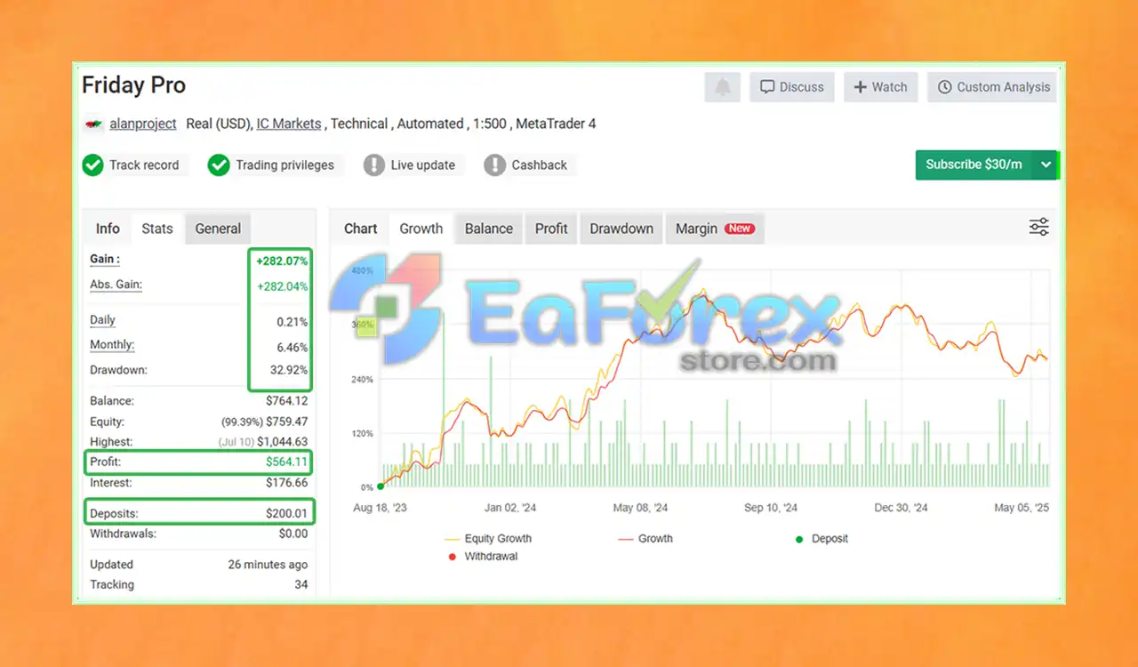1138x667 pixels.
Task: Click the Watch button
Action: pyautogui.click(x=880, y=87)
